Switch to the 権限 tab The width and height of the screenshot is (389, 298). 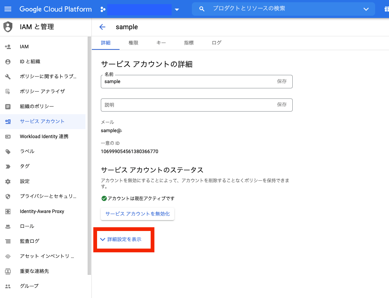(x=133, y=43)
